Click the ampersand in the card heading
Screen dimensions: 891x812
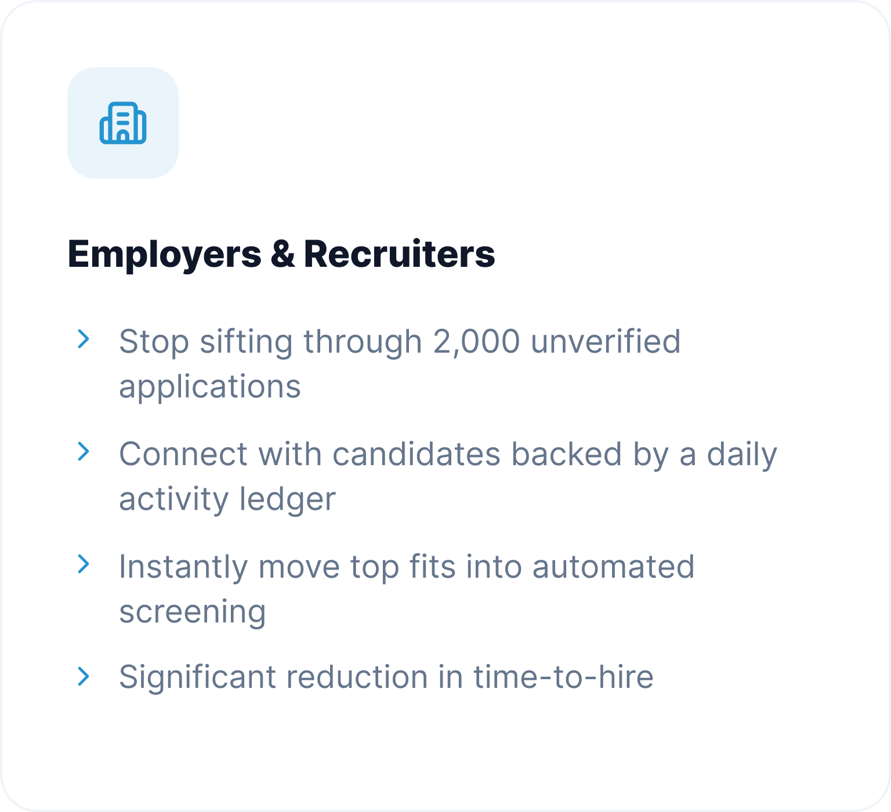pos(282,254)
